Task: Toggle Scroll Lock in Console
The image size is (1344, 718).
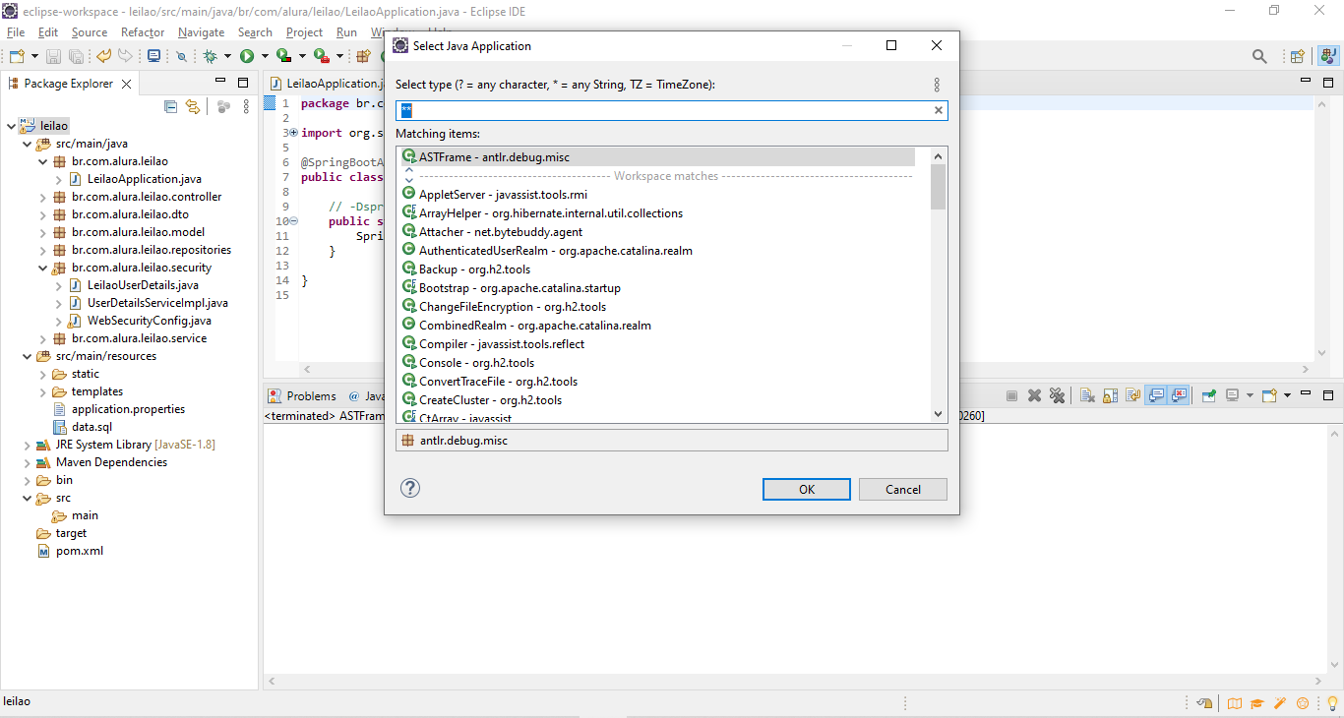Action: click(x=1110, y=395)
